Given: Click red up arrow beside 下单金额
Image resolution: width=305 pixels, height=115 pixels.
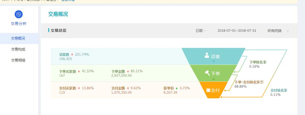Looking at the screenshot, I should [x=128, y=71].
